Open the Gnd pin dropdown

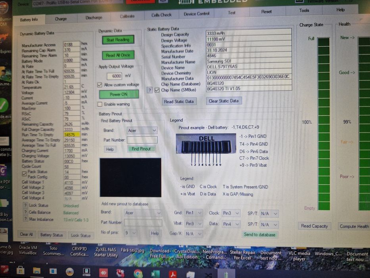point(194,213)
